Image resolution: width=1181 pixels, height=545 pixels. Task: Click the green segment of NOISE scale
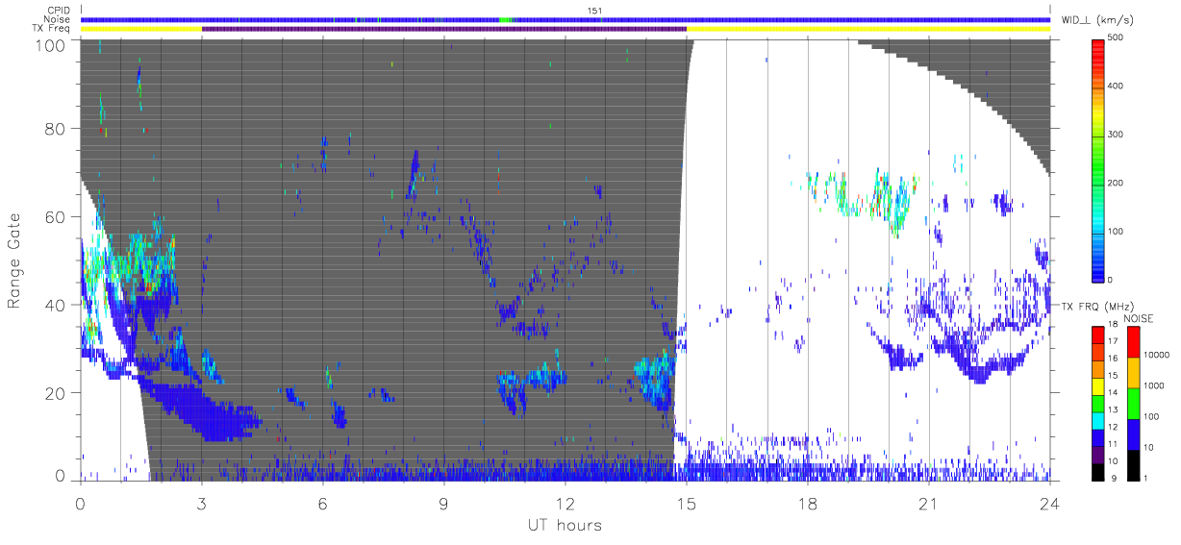click(1132, 402)
